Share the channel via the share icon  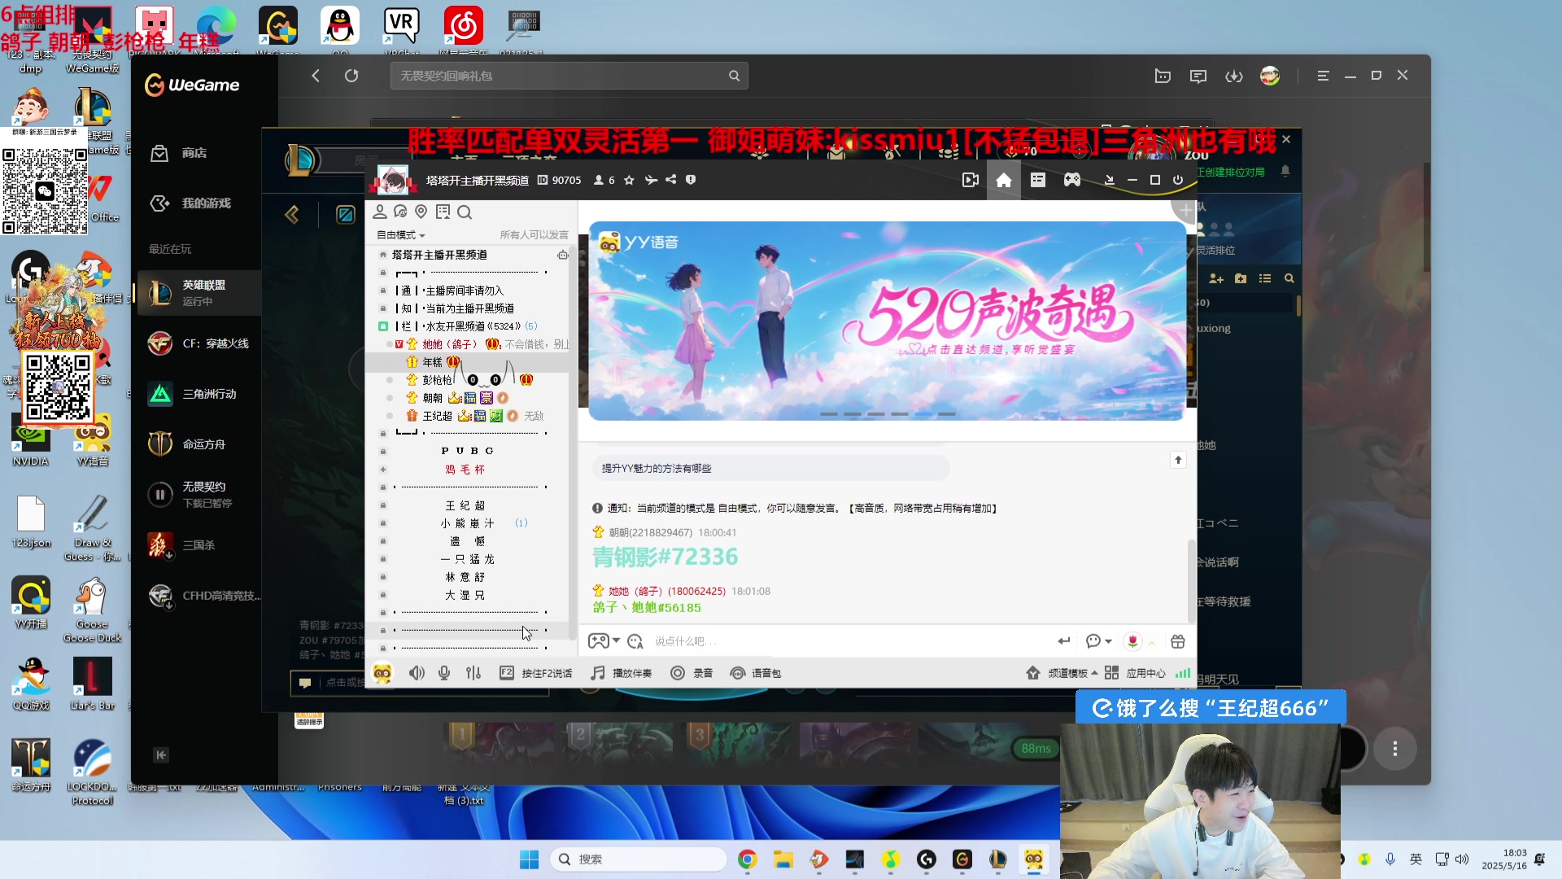point(670,180)
